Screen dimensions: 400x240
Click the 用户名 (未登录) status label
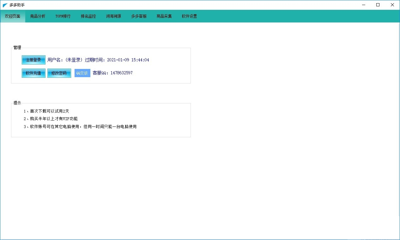[x=65, y=60]
